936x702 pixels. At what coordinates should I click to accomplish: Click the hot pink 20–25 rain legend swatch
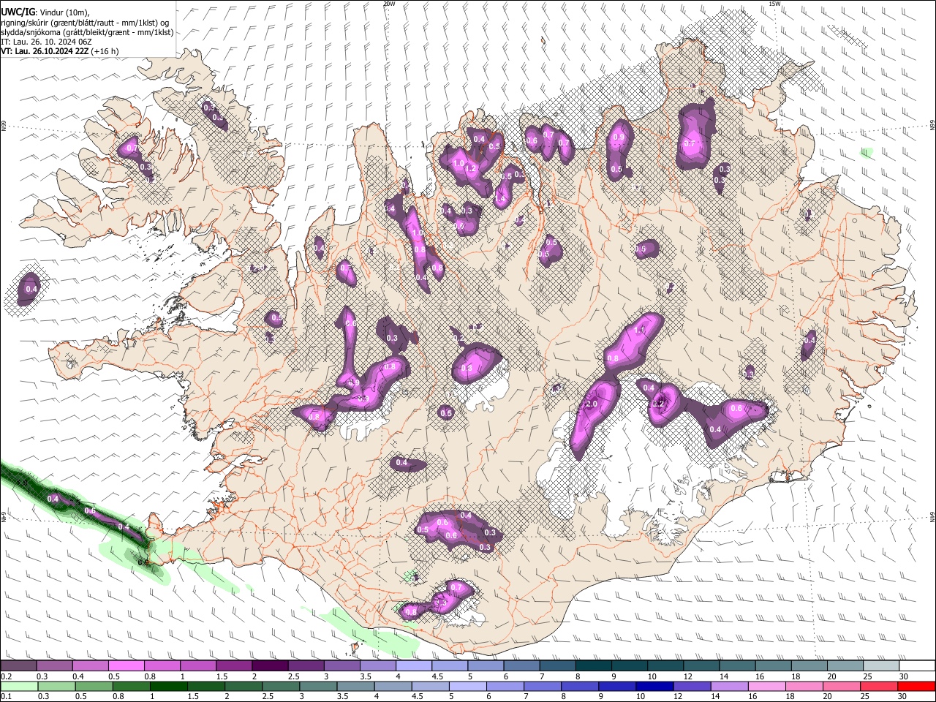pyautogui.click(x=841, y=686)
